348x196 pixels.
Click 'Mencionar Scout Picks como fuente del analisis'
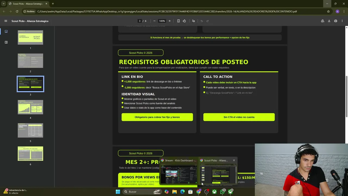[x=150, y=103]
